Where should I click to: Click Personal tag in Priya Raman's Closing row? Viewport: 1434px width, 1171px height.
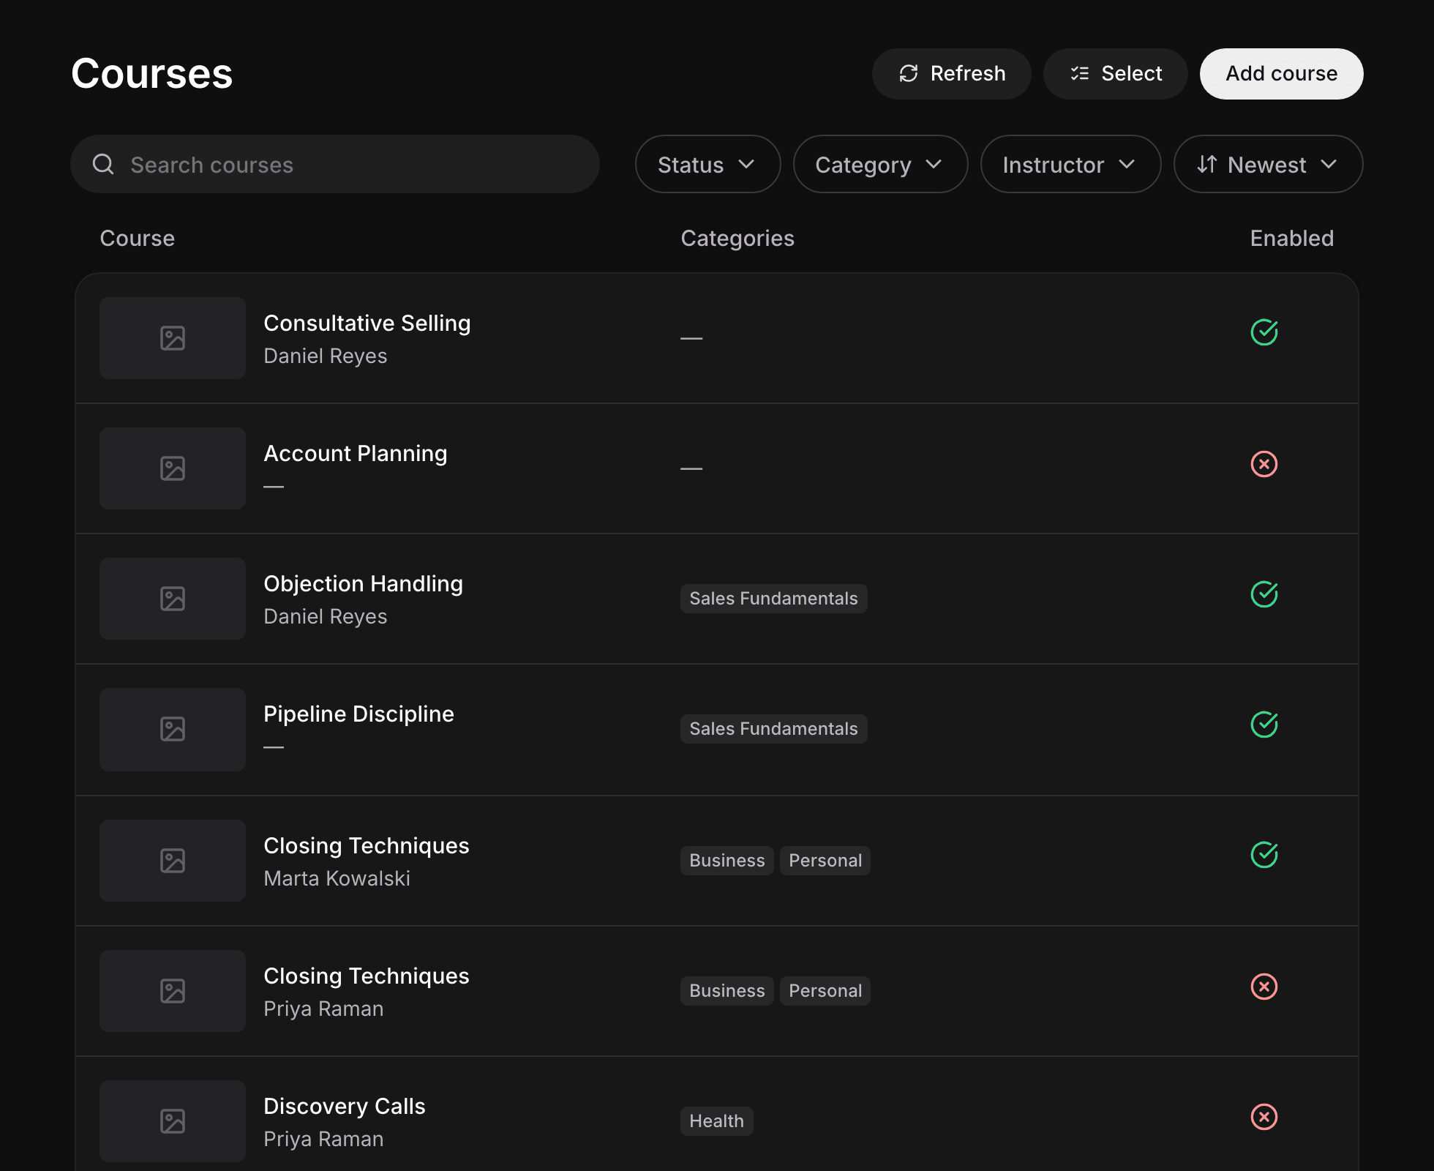point(825,991)
